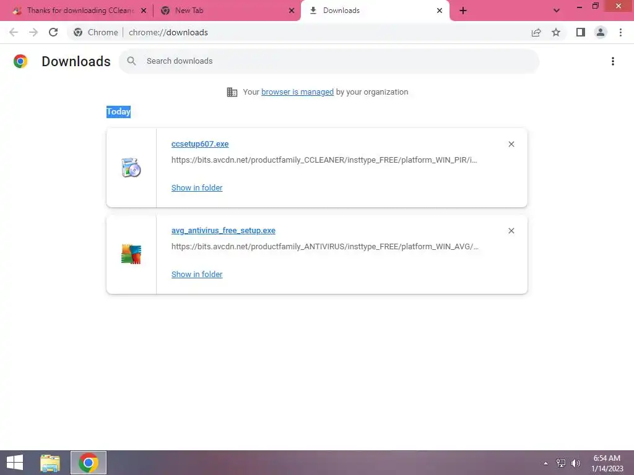
Task: Open the network tray icon
Action: [560, 463]
